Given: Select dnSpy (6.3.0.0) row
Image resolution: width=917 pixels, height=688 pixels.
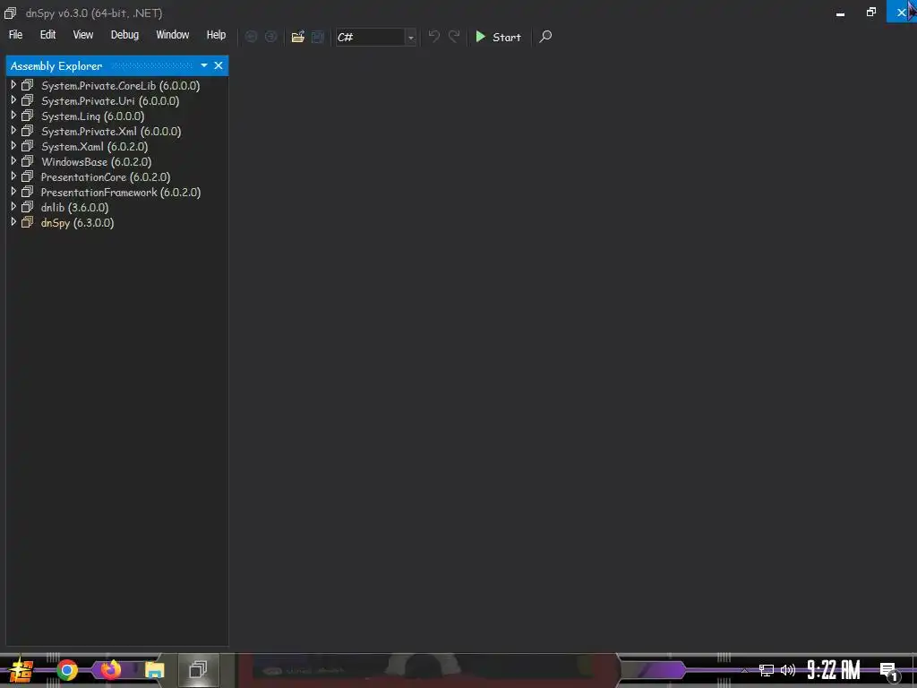Looking at the screenshot, I should point(77,223).
